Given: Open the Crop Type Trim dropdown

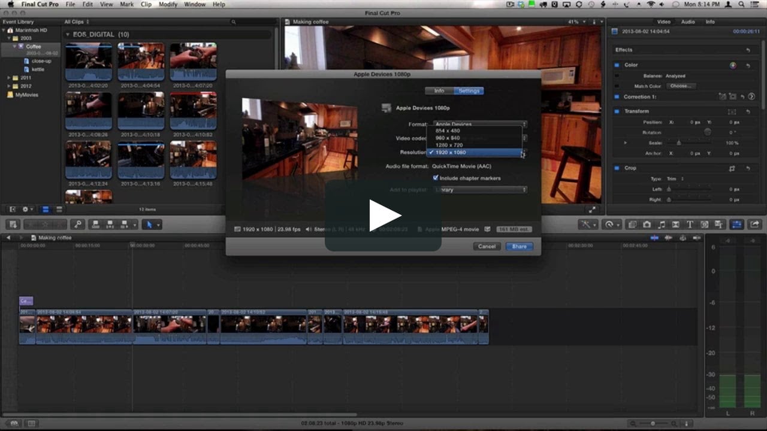Looking at the screenshot, I should coord(677,179).
